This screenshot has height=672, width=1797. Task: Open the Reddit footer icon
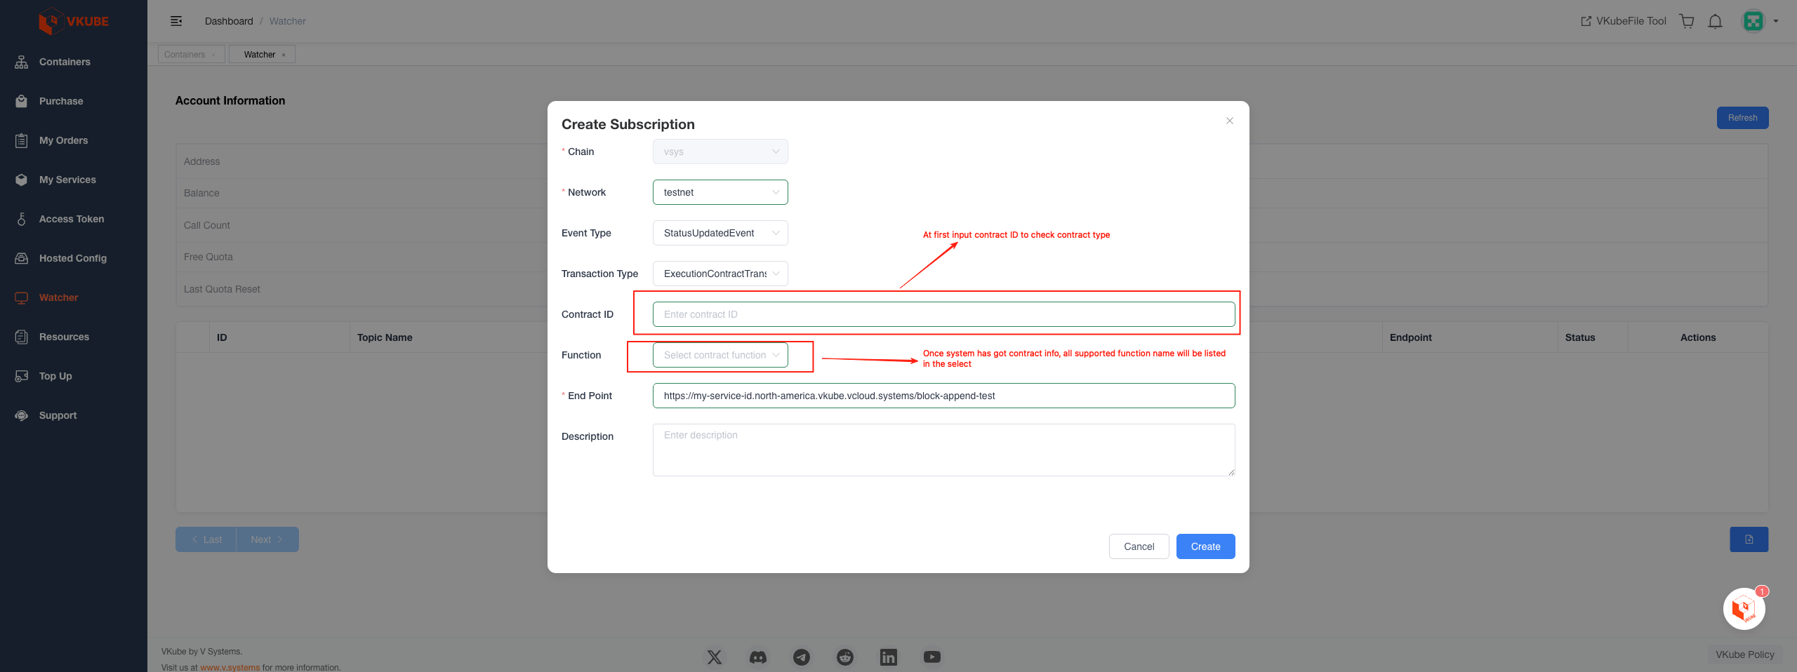pyautogui.click(x=845, y=657)
